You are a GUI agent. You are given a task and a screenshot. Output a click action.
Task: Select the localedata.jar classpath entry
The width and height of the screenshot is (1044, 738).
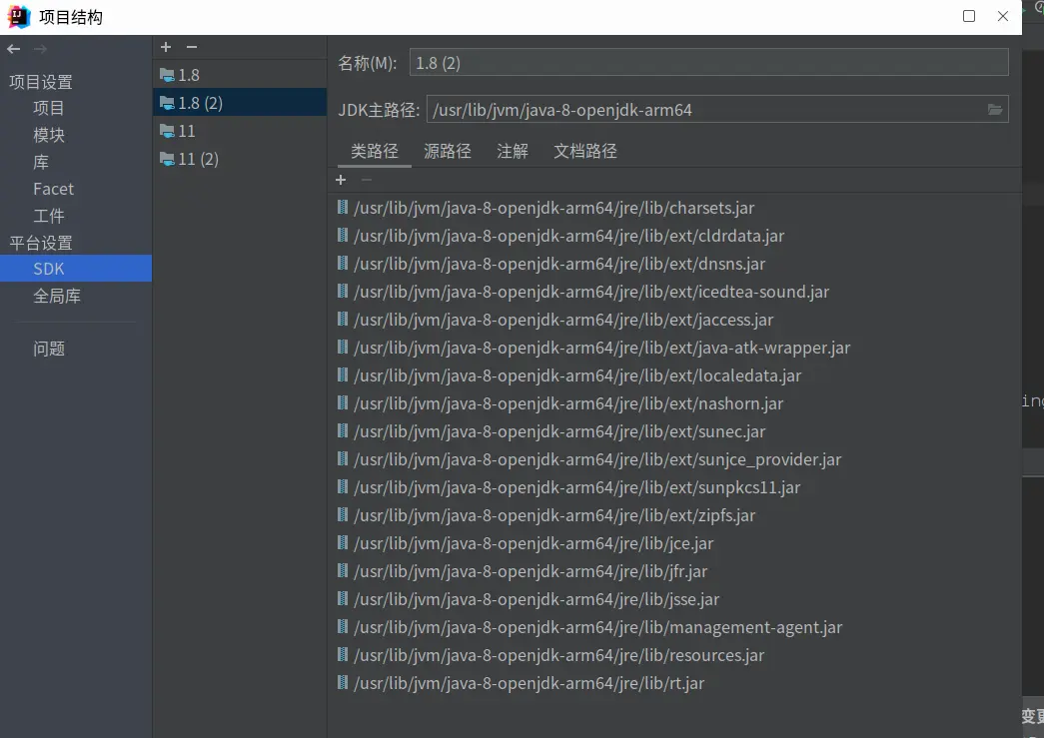click(x=675, y=375)
